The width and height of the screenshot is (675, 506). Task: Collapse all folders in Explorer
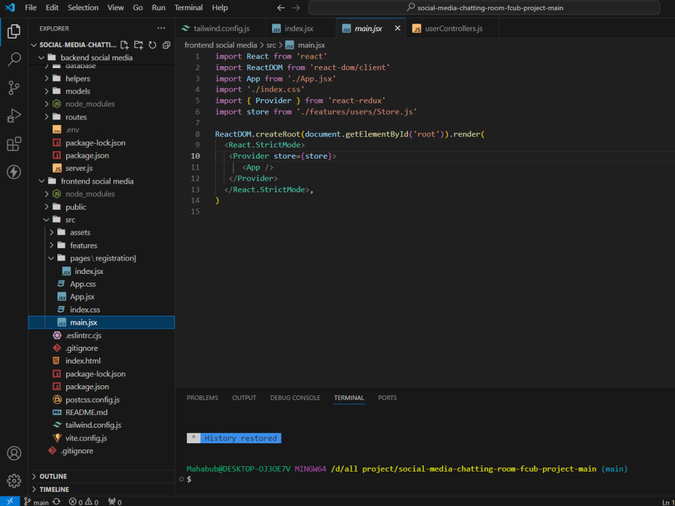coord(166,45)
